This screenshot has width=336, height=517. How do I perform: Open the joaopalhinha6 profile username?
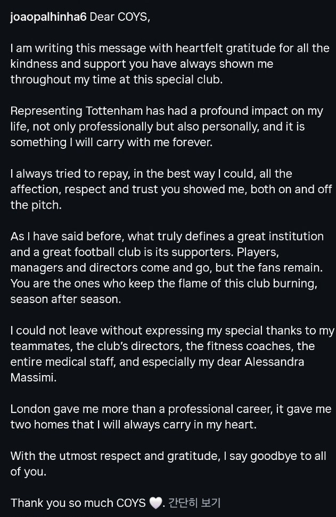point(48,17)
